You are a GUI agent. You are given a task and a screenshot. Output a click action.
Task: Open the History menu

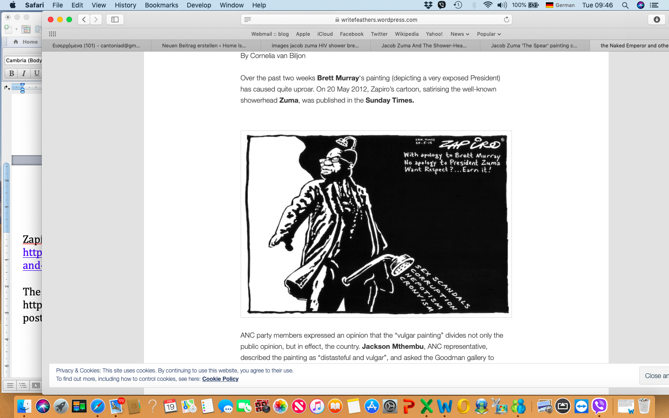tap(125, 5)
